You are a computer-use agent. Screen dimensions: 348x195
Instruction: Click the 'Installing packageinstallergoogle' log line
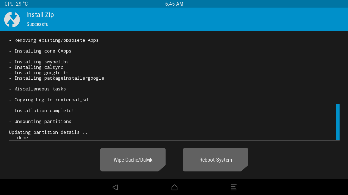57,78
